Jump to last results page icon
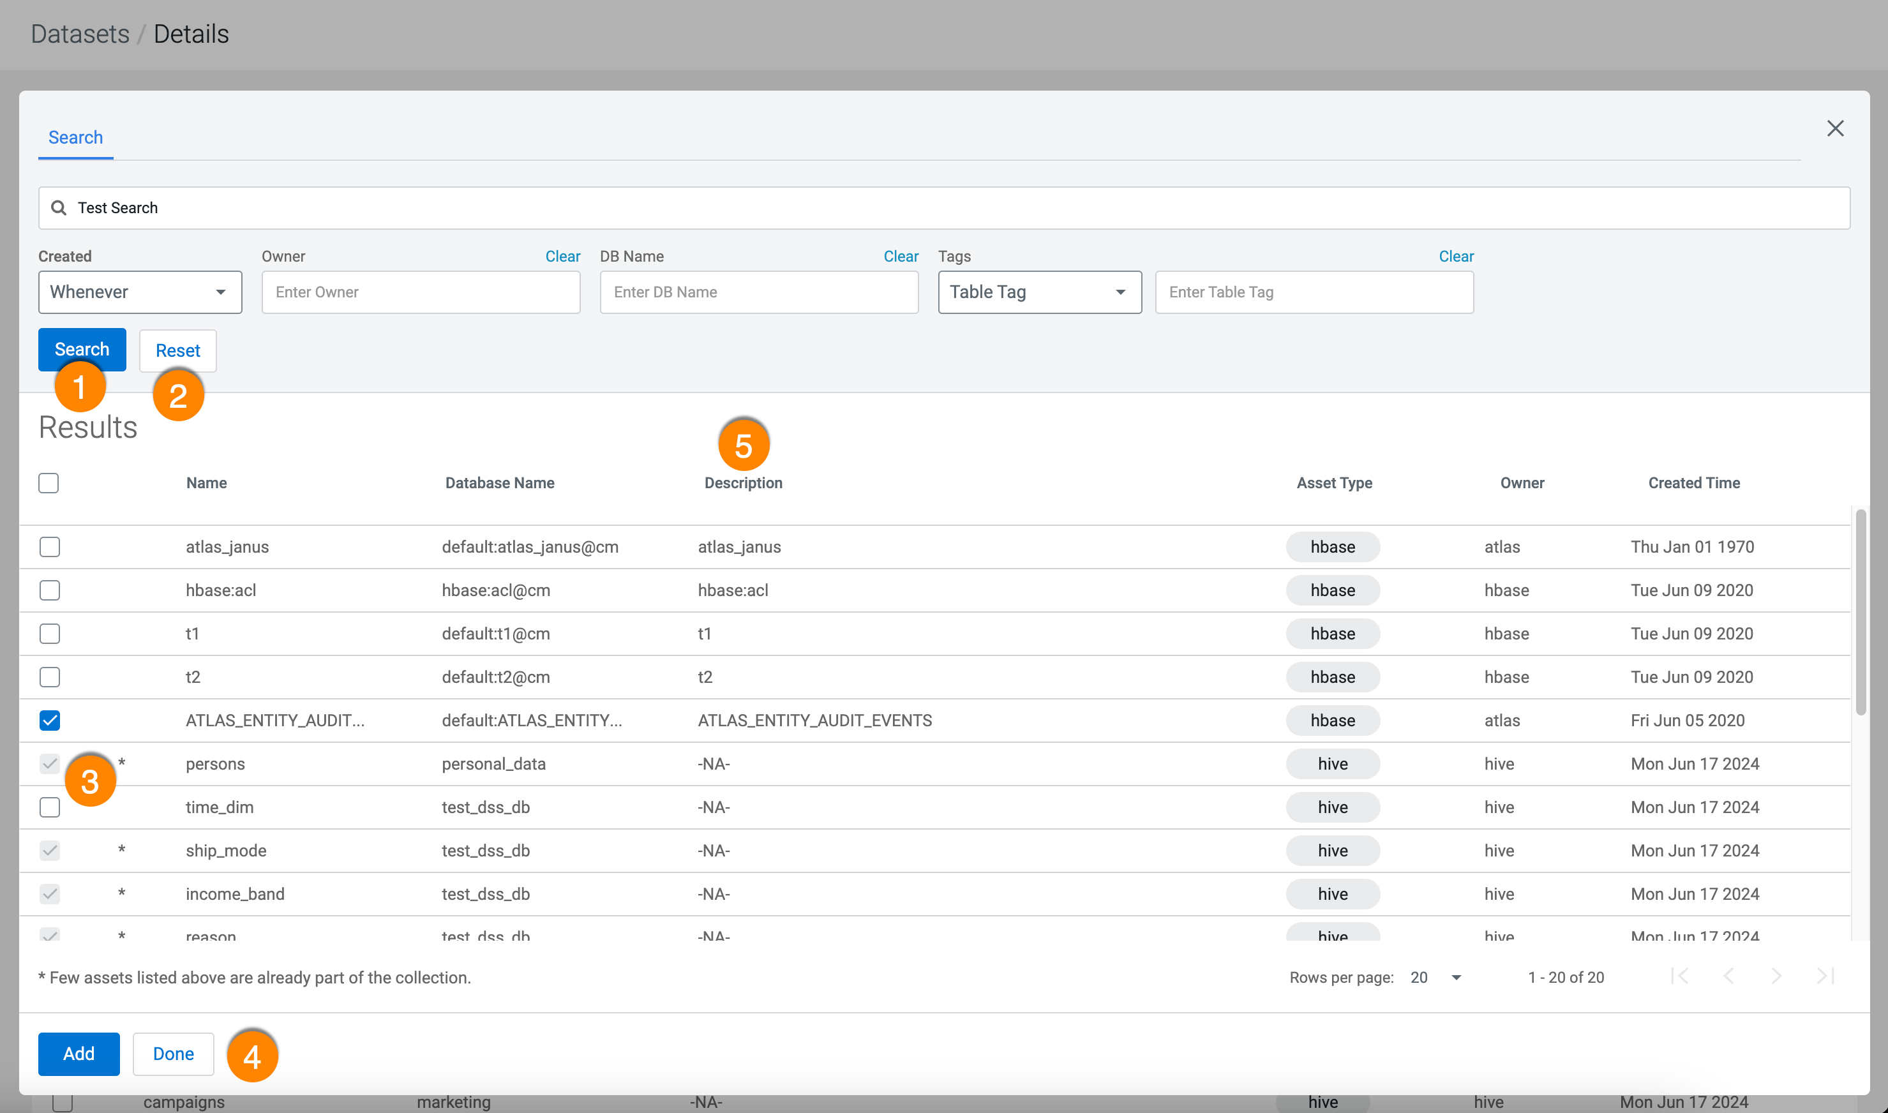 tap(1825, 976)
